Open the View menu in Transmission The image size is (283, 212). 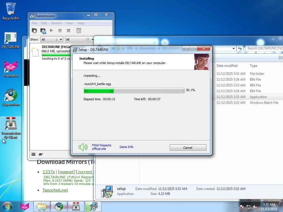pos(69,23)
